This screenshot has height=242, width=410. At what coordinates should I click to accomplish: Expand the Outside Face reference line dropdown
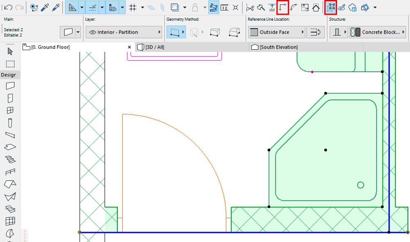pos(277,32)
